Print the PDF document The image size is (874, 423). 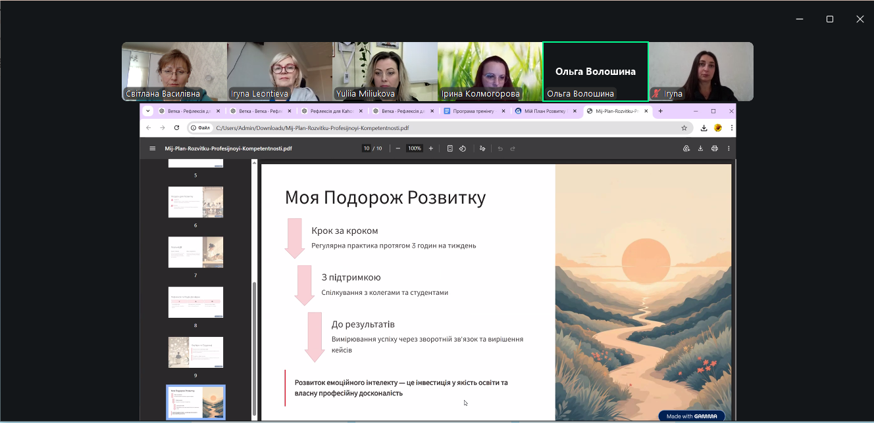coord(715,148)
